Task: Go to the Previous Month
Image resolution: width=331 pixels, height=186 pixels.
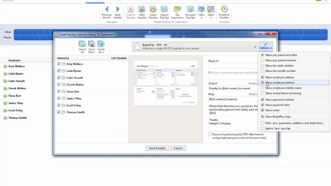Action: (107, 13)
